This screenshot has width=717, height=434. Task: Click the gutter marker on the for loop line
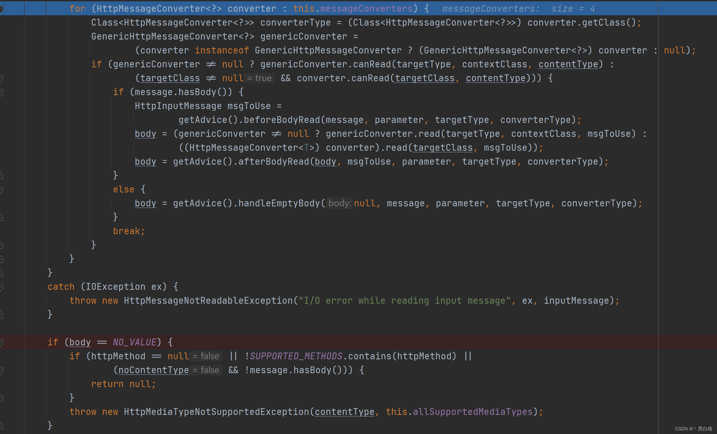tap(2, 8)
